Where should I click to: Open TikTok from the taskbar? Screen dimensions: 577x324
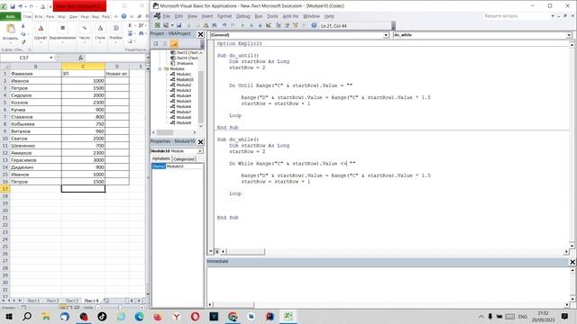coord(102,316)
